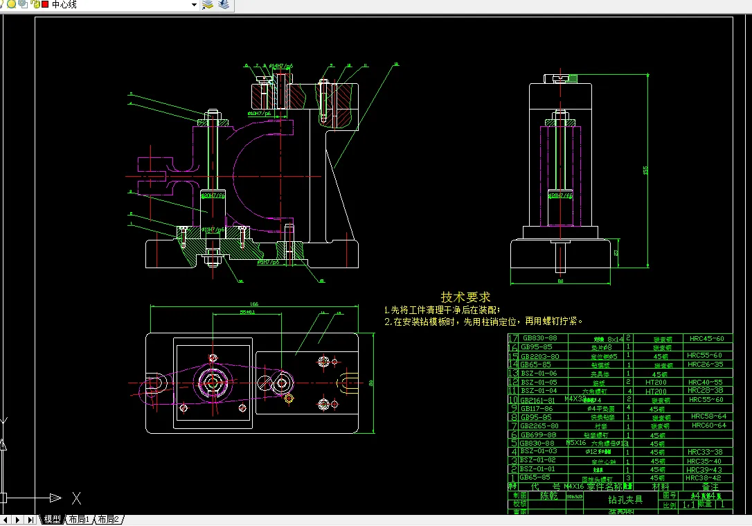Click the UCS X axis label
Image resolution: width=752 pixels, height=526 pixels.
tap(76, 498)
